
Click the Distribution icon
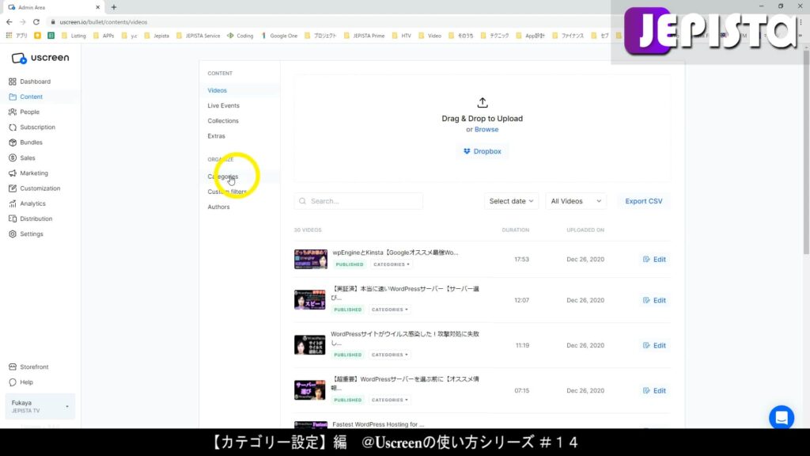13,218
